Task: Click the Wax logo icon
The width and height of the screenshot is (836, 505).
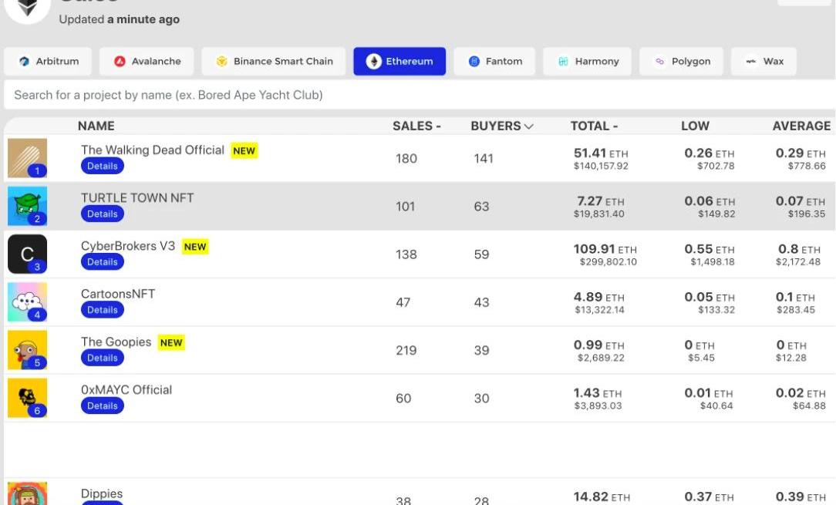Action: (750, 62)
